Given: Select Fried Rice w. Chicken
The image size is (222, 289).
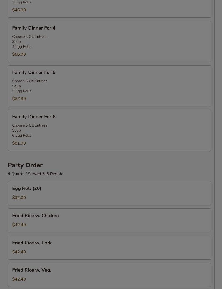Looking at the screenshot, I should pyautogui.click(x=35, y=216).
